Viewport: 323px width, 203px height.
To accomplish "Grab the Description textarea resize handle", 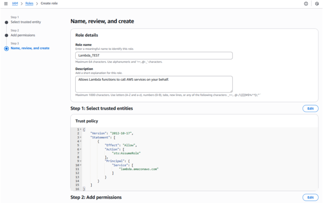I will (x=231, y=91).
